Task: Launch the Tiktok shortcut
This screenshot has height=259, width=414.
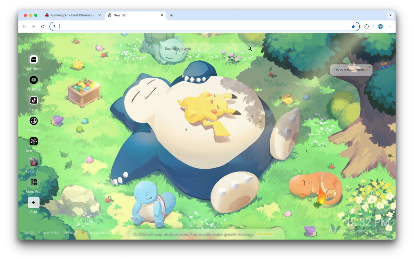Action: (34, 100)
